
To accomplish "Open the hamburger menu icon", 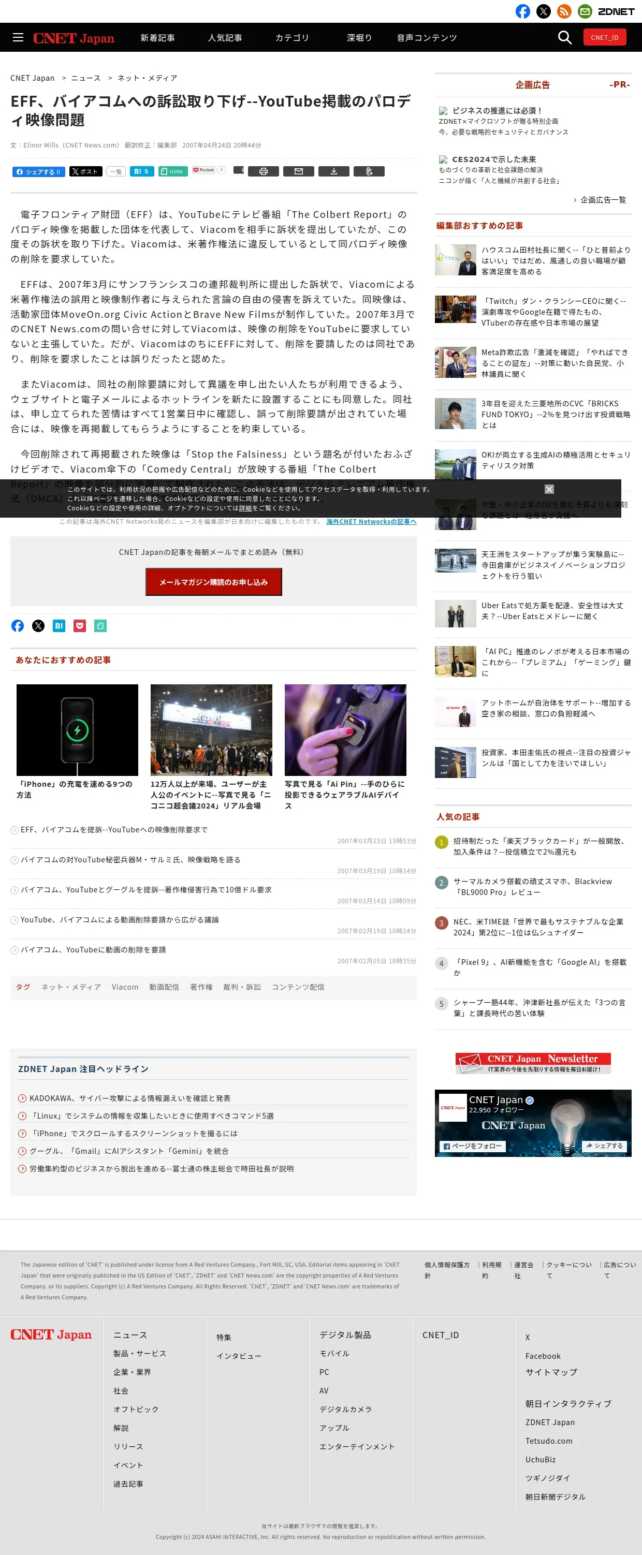I will click(18, 37).
